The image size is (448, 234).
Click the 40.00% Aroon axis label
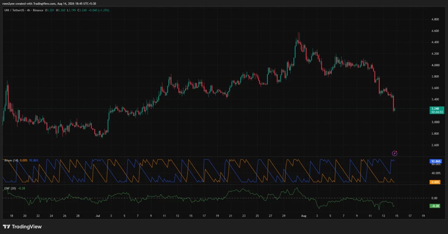[x=436, y=173]
